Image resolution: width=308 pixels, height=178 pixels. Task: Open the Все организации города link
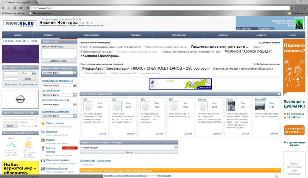point(294,144)
